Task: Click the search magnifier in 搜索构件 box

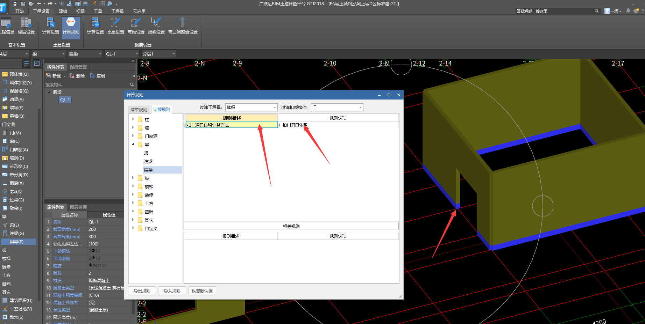Action: 132,84
